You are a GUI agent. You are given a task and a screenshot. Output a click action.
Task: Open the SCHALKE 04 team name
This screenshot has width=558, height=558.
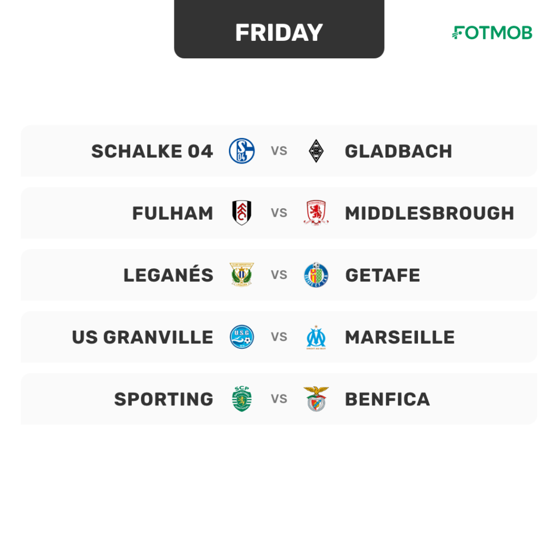click(x=152, y=151)
